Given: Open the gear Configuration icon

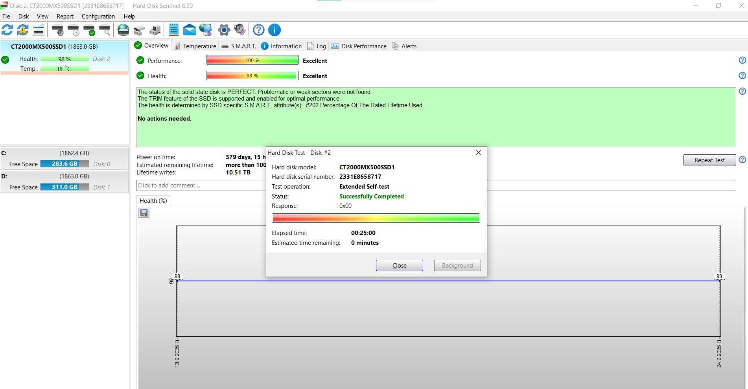Looking at the screenshot, I should (x=224, y=30).
